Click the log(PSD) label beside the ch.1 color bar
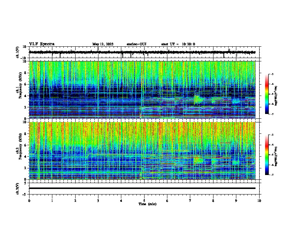292x225 pixels. pos(276,96)
